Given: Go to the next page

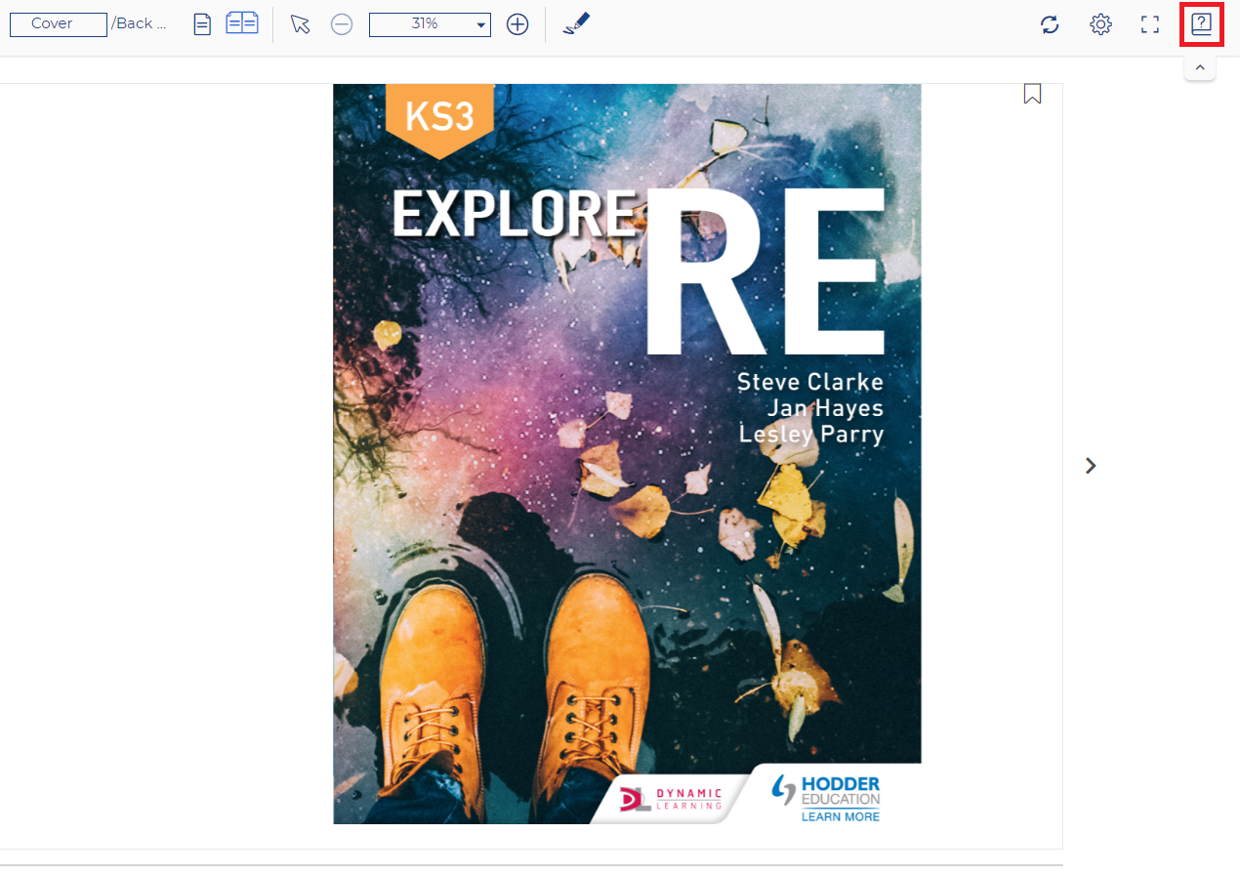Looking at the screenshot, I should point(1091,466).
